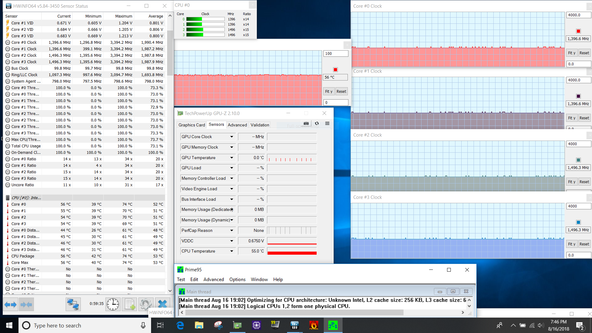Click the HWiNFO shrink-window arrows icon
Screen dimensions: 592x333
point(26,305)
